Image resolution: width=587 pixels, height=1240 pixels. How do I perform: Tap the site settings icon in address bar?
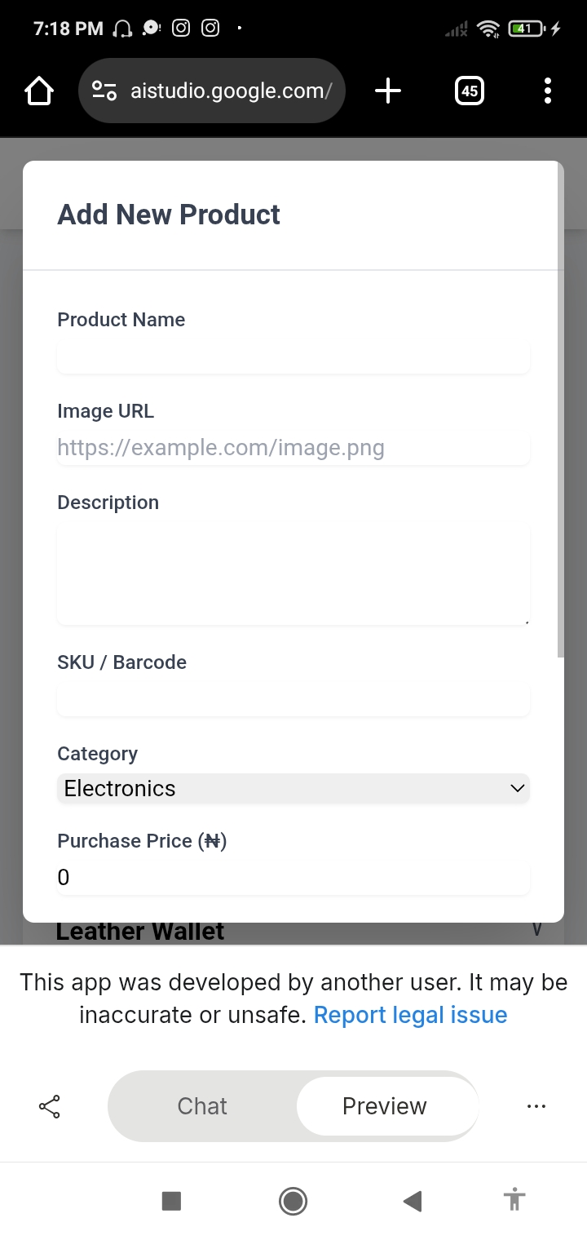[104, 91]
